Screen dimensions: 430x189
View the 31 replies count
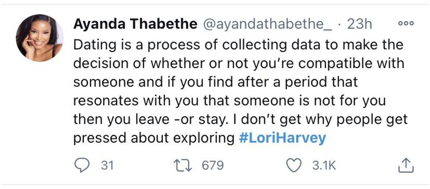pyautogui.click(x=107, y=165)
